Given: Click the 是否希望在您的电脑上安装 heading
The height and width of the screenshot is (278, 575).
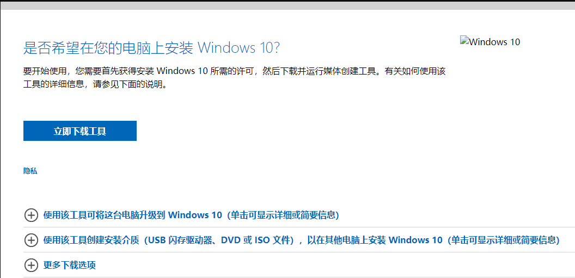Looking at the screenshot, I should tap(108, 48).
